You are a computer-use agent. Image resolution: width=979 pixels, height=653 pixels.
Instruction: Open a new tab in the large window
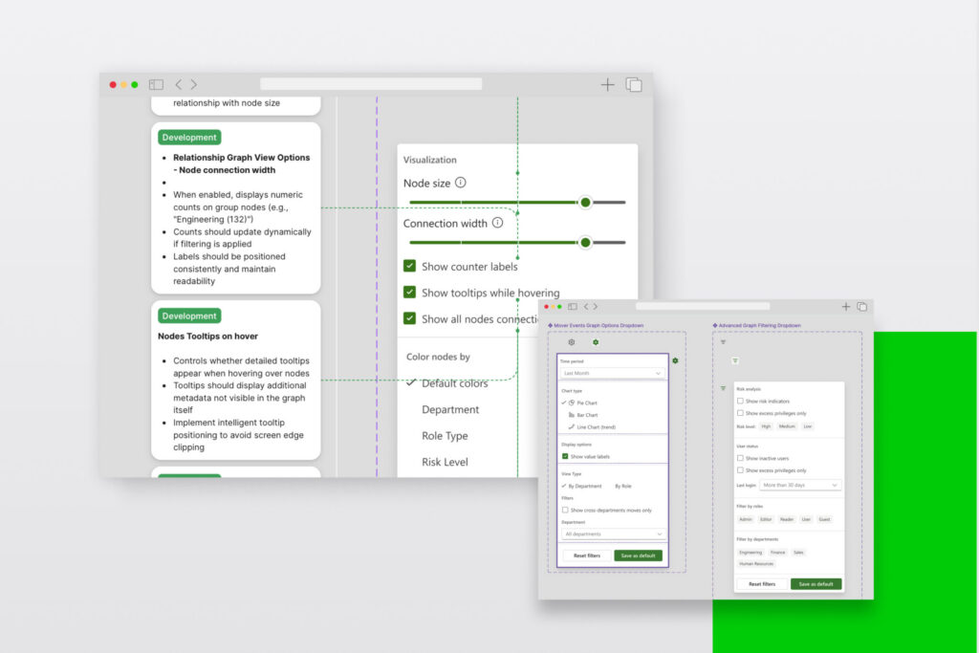pyautogui.click(x=607, y=84)
